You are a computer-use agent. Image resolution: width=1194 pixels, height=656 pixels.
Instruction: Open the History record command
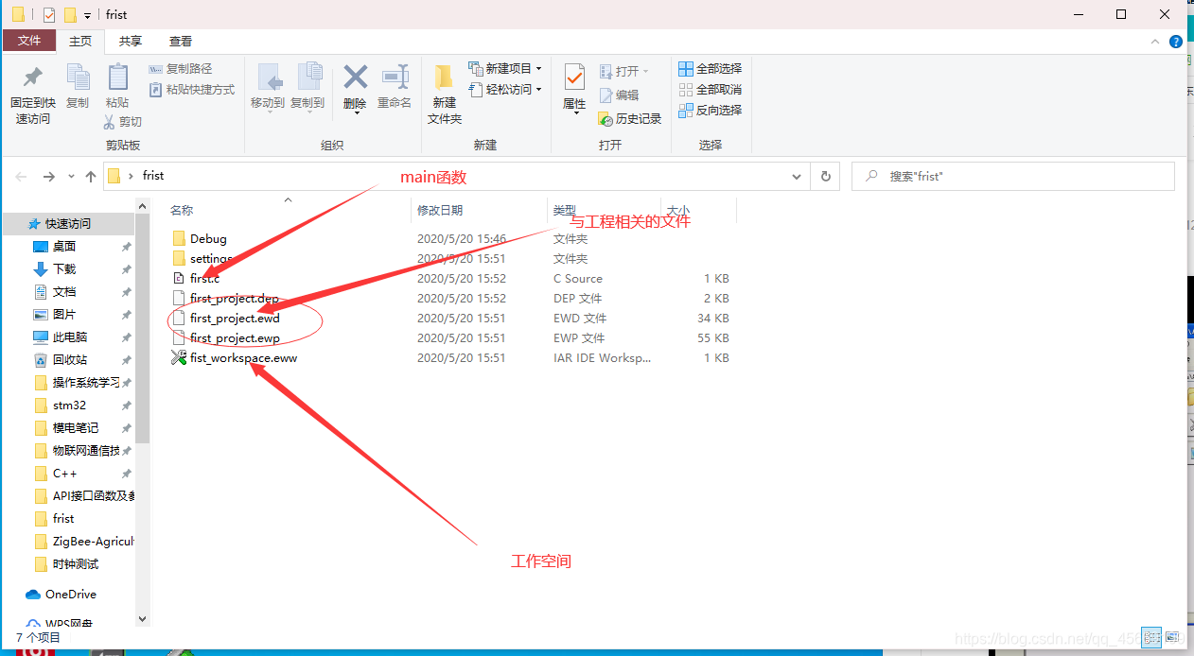click(630, 119)
